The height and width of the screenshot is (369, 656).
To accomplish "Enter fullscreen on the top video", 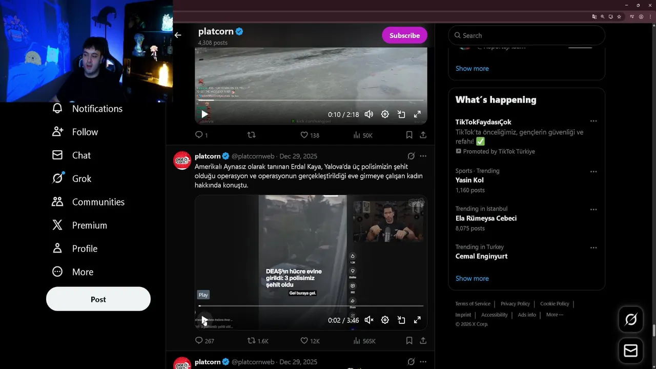I will pyautogui.click(x=417, y=114).
